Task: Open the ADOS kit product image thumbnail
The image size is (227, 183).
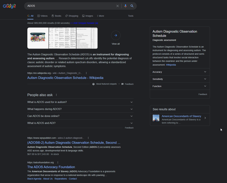Action: tap(38, 38)
